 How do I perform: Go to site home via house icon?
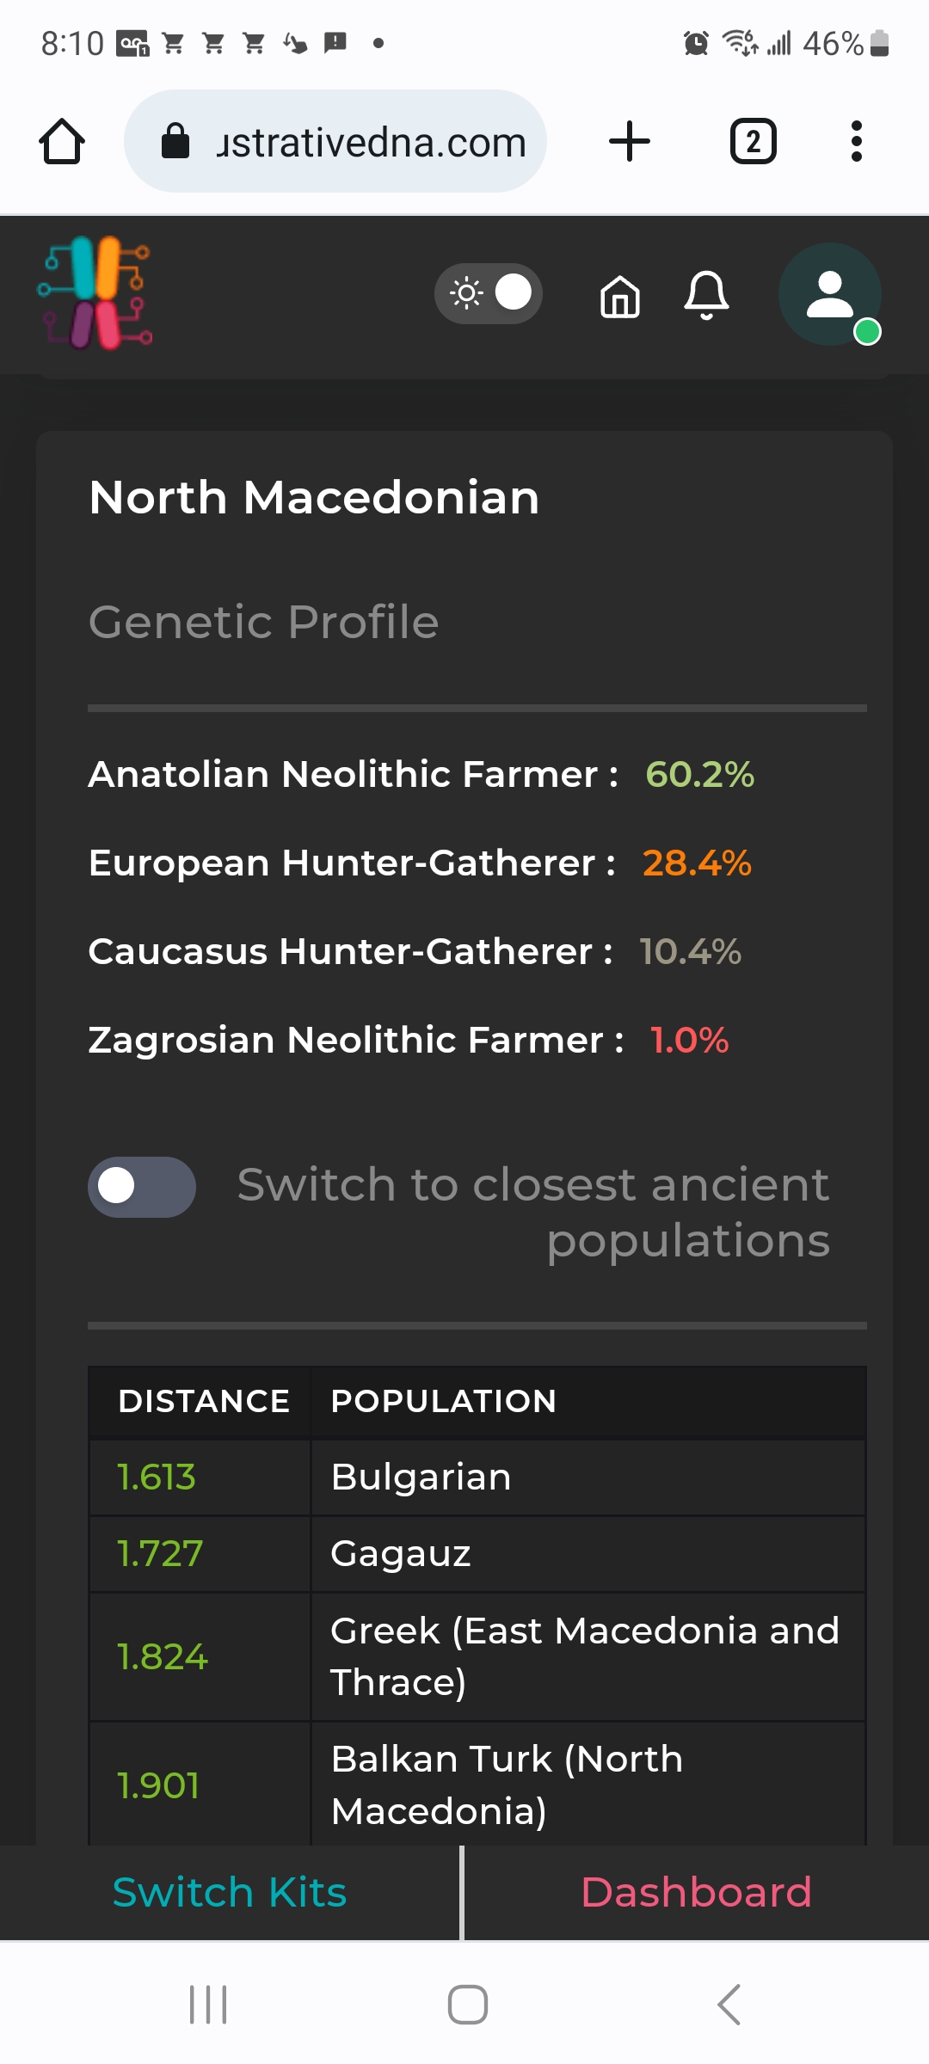620,297
